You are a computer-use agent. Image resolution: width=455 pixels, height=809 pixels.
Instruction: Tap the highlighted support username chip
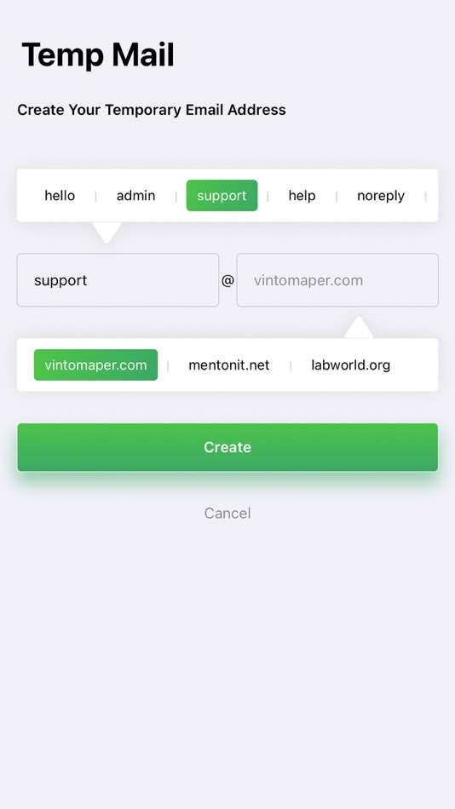pos(222,196)
